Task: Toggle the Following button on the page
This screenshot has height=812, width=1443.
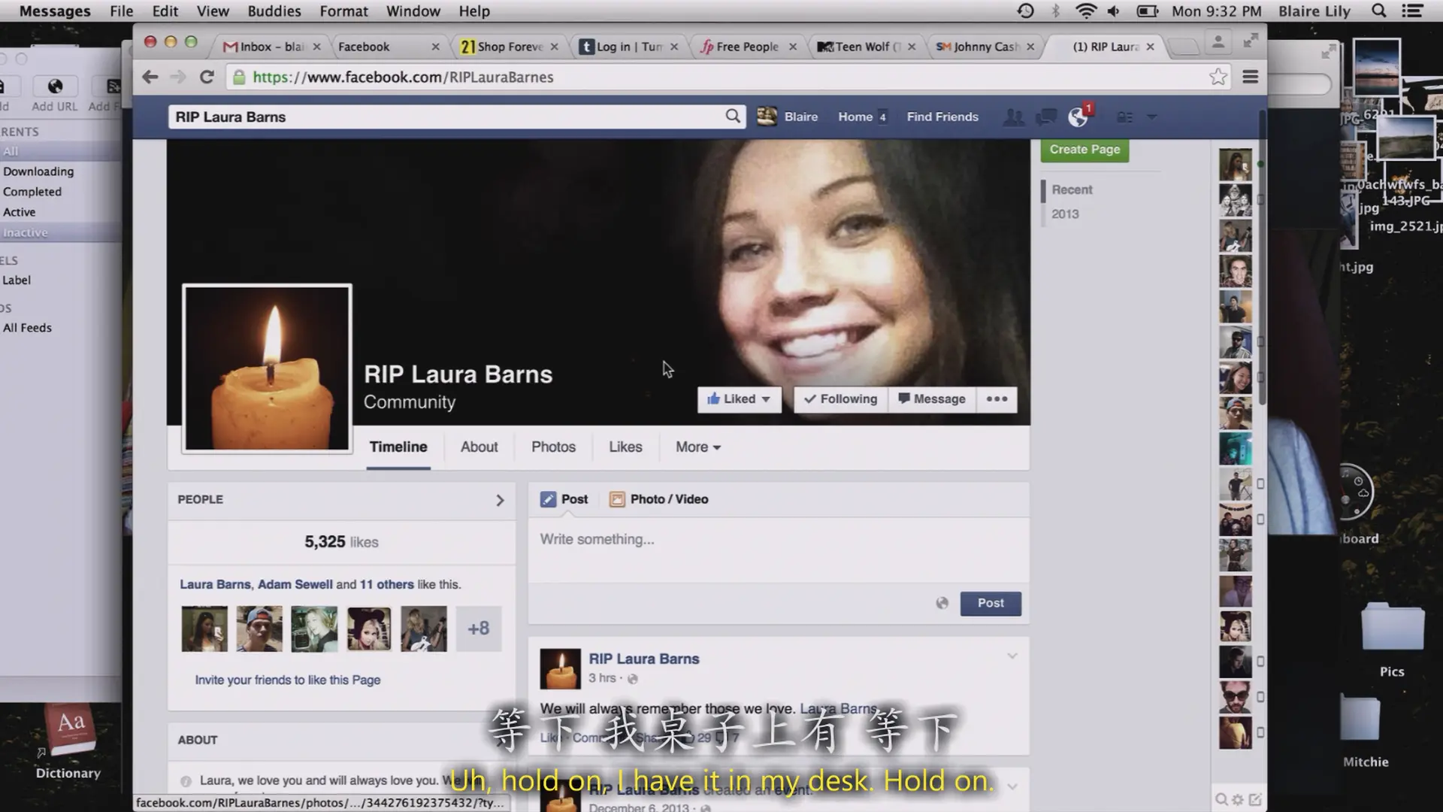Action: 840,399
